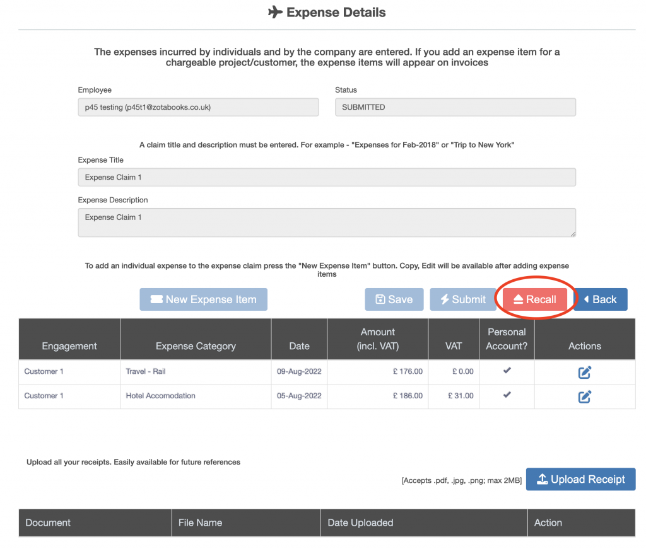The height and width of the screenshot is (549, 646).
Task: Click the airplane icon beside Expense Details
Action: [x=275, y=13]
